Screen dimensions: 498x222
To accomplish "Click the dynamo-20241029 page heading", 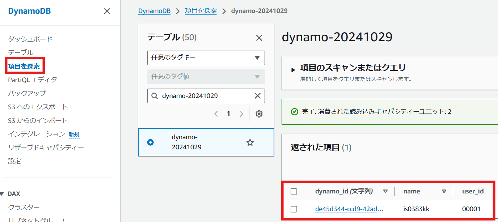I will tap(337, 37).
